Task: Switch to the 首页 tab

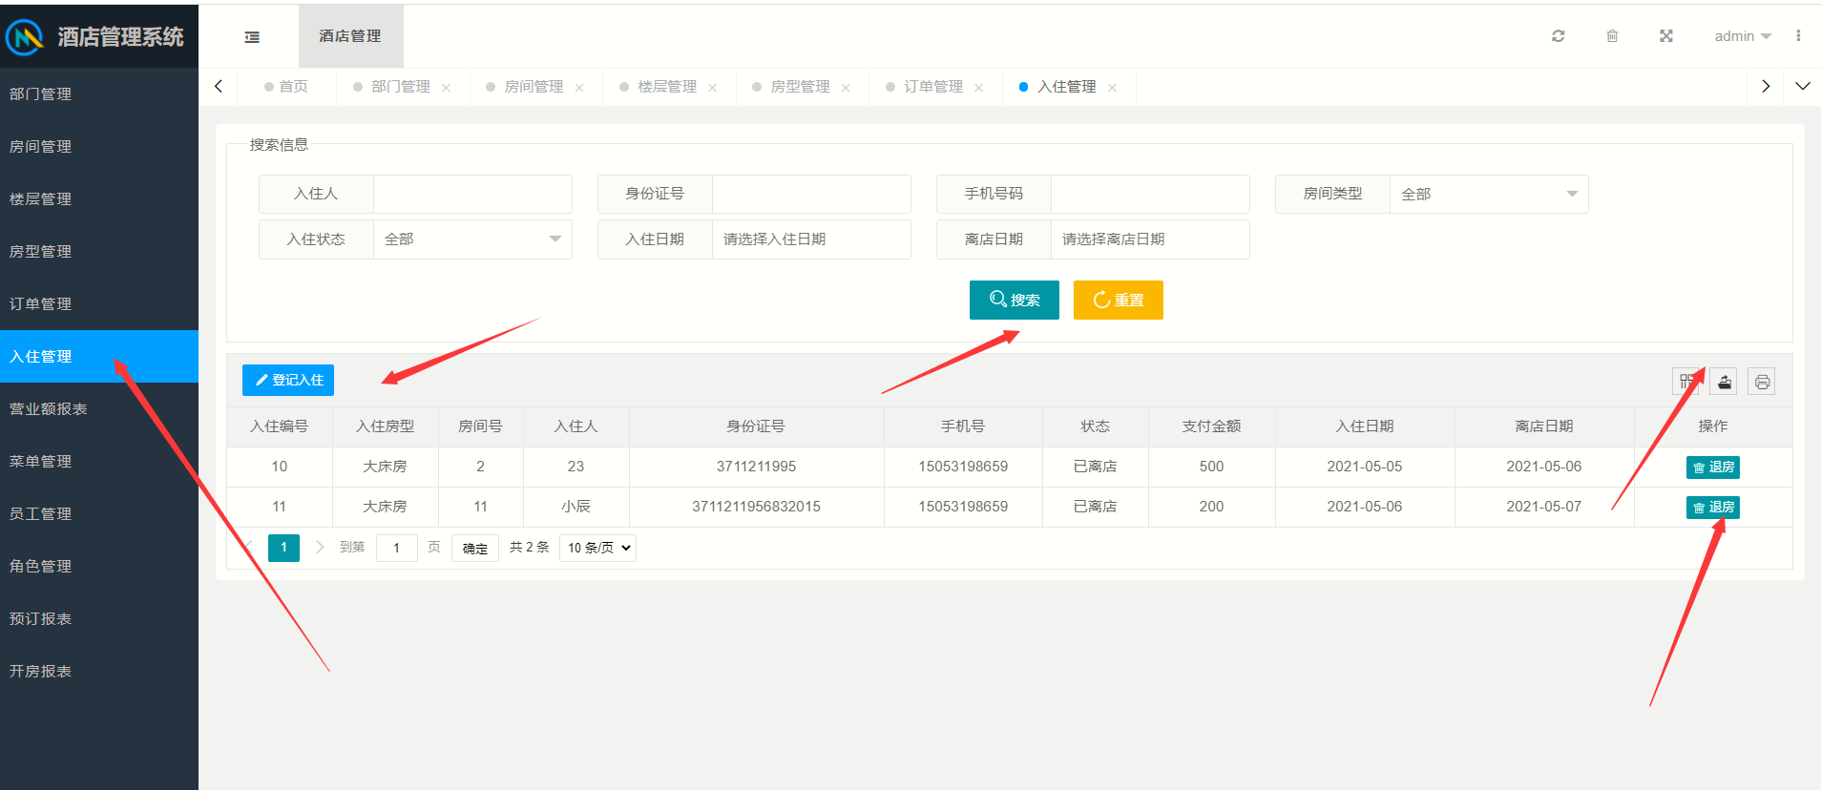Action: (x=286, y=87)
